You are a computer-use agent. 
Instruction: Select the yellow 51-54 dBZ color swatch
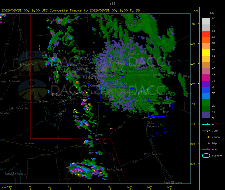(206, 53)
